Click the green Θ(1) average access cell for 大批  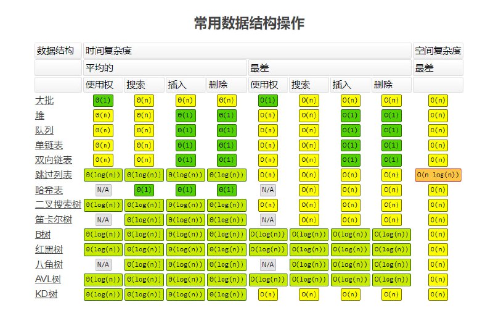pyautogui.click(x=103, y=101)
